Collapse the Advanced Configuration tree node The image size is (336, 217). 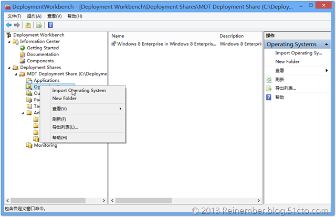23,113
